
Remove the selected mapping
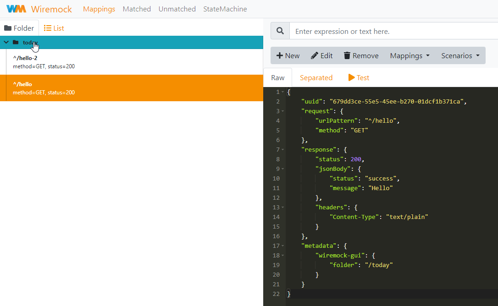[x=361, y=55]
